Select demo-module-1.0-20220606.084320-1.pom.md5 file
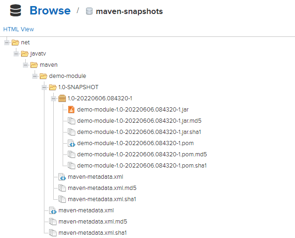 142,154
